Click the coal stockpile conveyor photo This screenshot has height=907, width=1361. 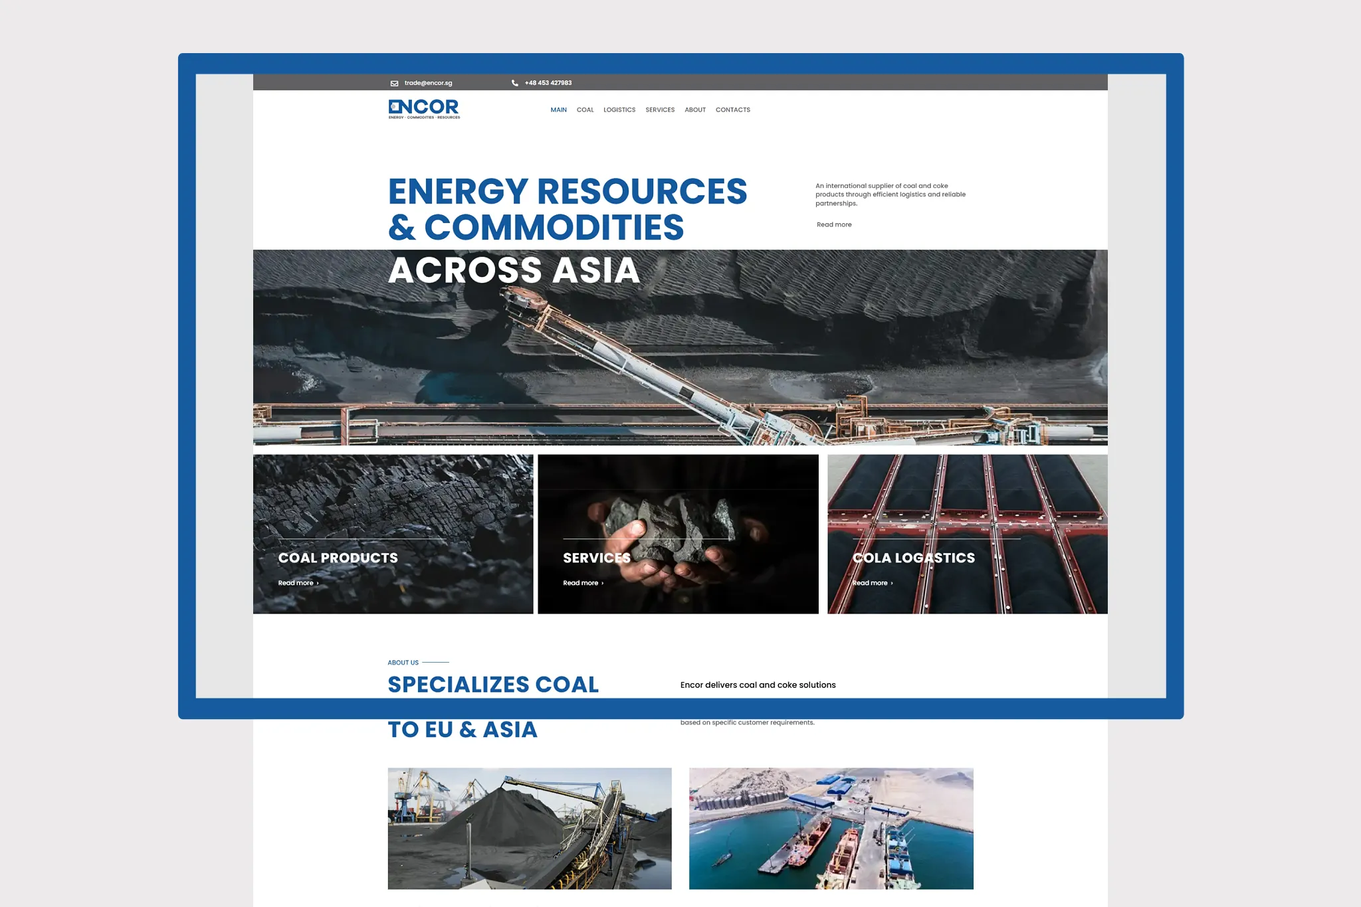pos(529,828)
